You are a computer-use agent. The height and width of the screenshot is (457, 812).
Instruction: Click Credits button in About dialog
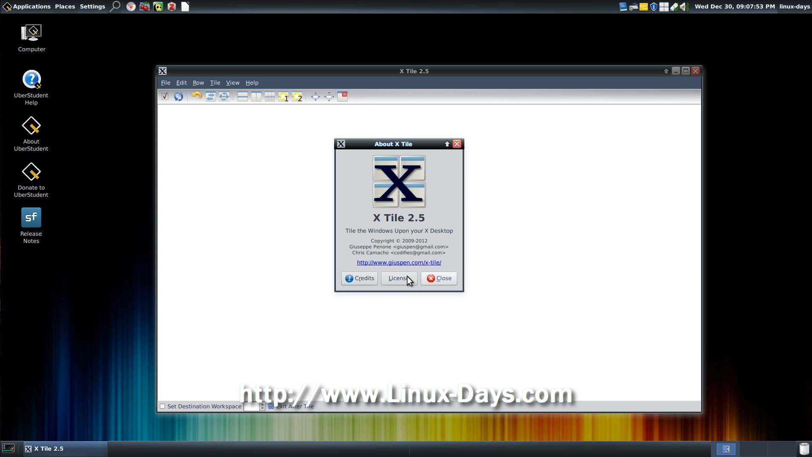coord(359,278)
